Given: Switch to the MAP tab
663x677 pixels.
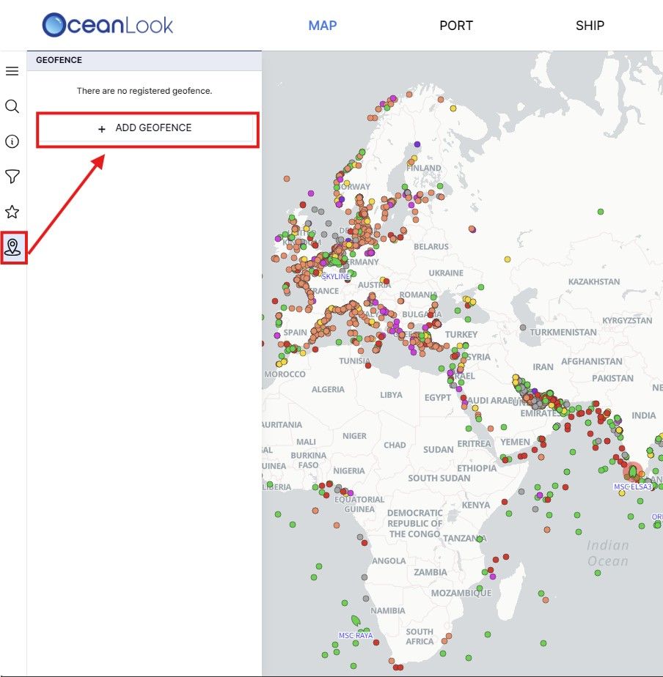Looking at the screenshot, I should pos(322,26).
